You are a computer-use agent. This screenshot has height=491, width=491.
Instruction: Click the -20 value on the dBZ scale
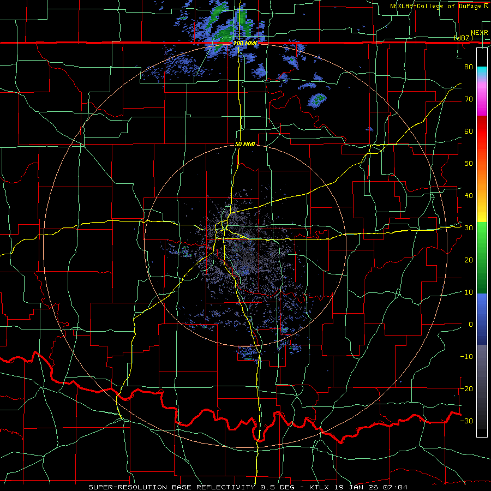[x=466, y=389]
